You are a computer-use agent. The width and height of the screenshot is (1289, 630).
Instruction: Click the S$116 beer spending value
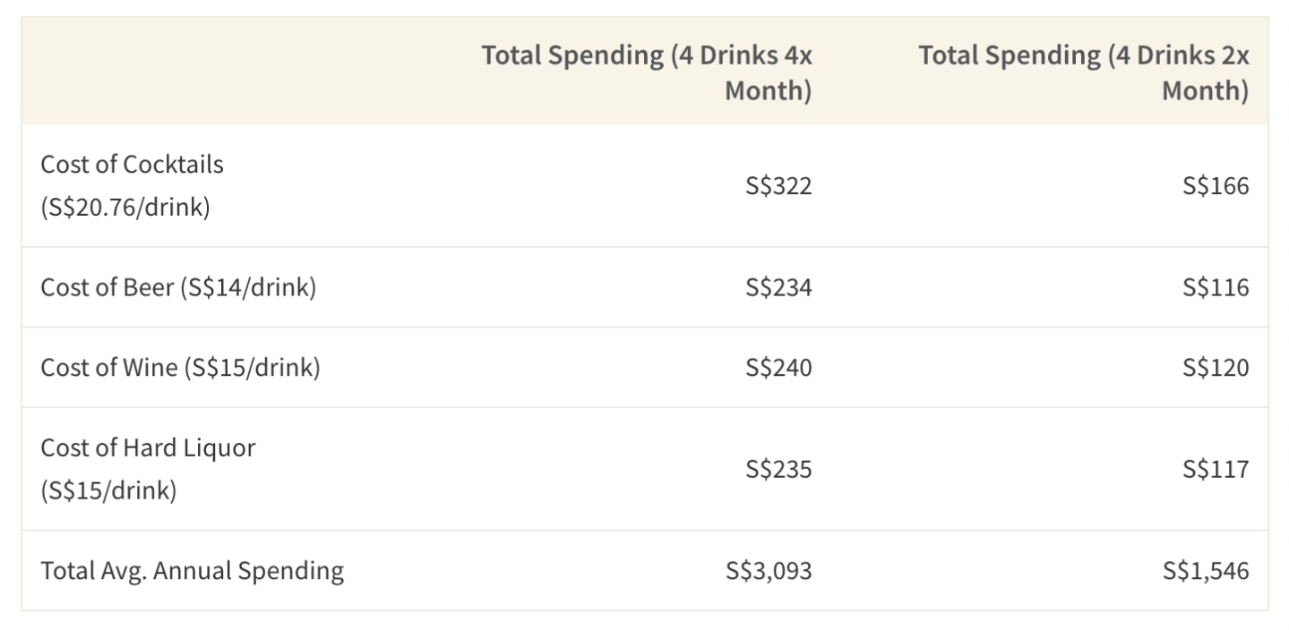[x=1216, y=288]
